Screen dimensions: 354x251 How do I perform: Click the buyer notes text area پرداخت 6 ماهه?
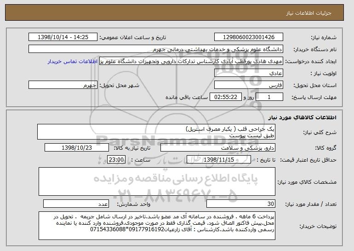157,226
